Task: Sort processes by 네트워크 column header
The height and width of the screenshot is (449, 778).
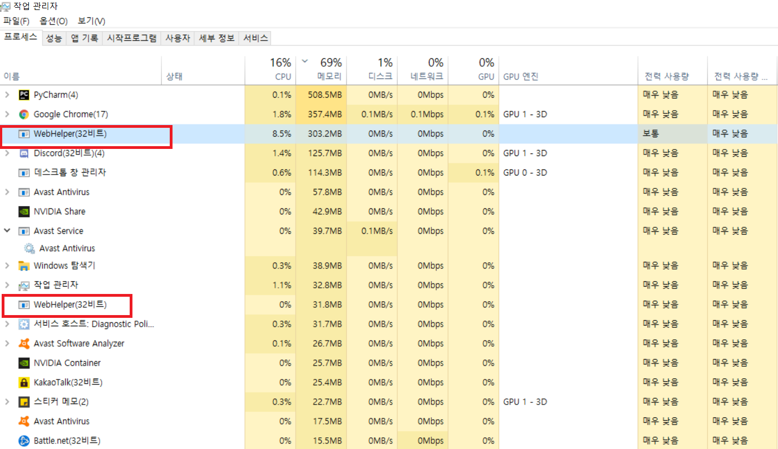Action: 422,71
